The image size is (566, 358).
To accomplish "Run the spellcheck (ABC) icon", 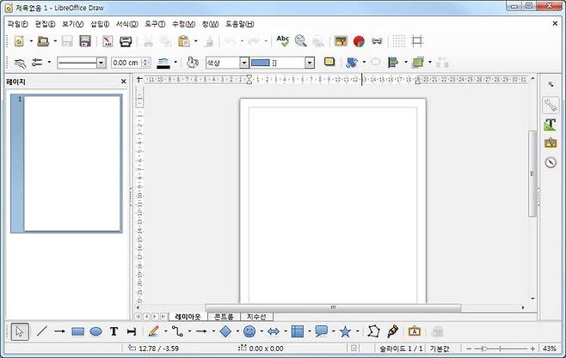I will [283, 40].
